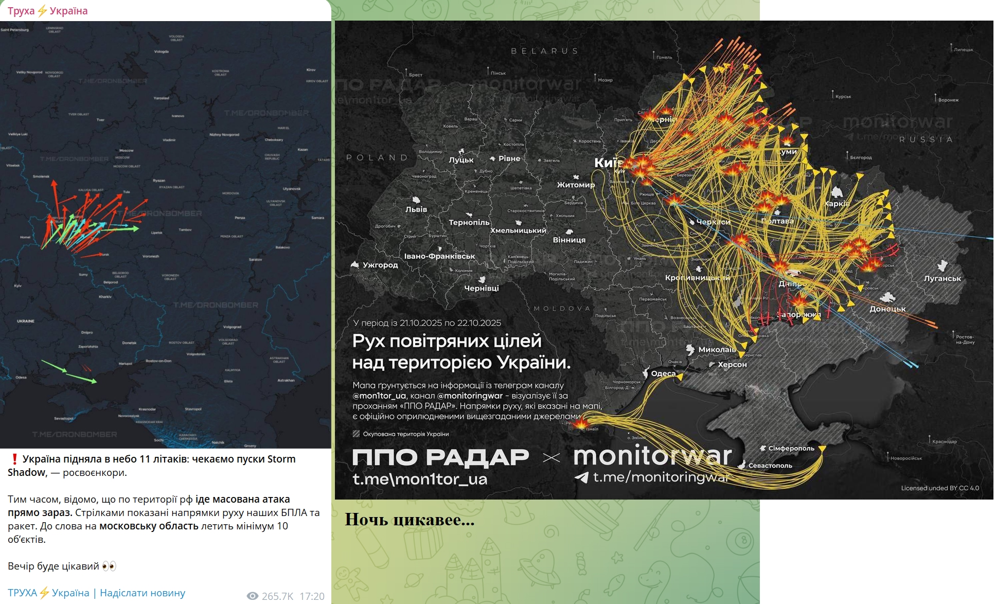
Task: Click the Ночь цикавее caption text
Action: pyautogui.click(x=409, y=520)
